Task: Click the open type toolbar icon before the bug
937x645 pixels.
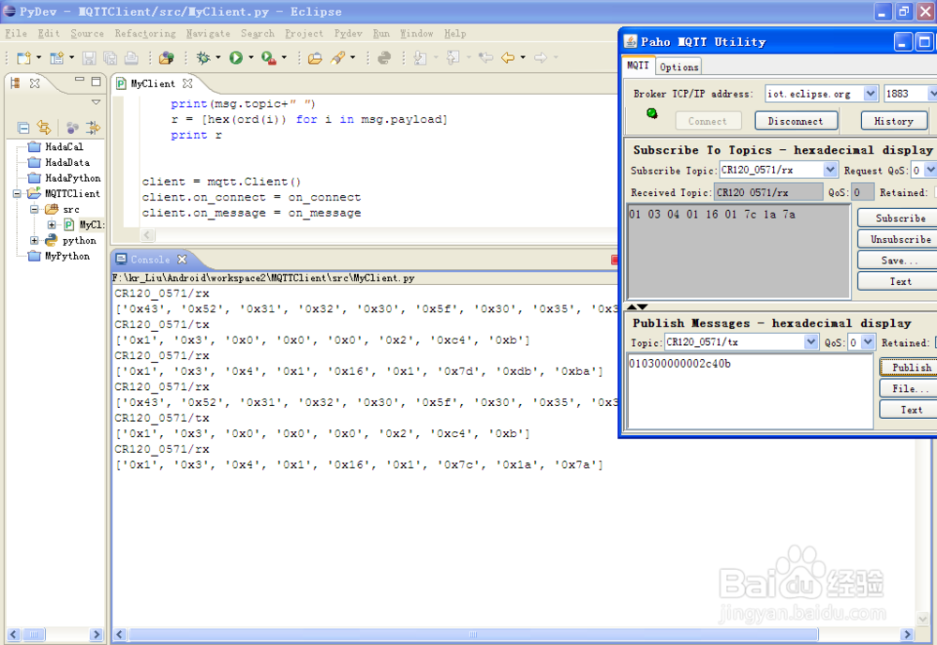Action: point(166,57)
